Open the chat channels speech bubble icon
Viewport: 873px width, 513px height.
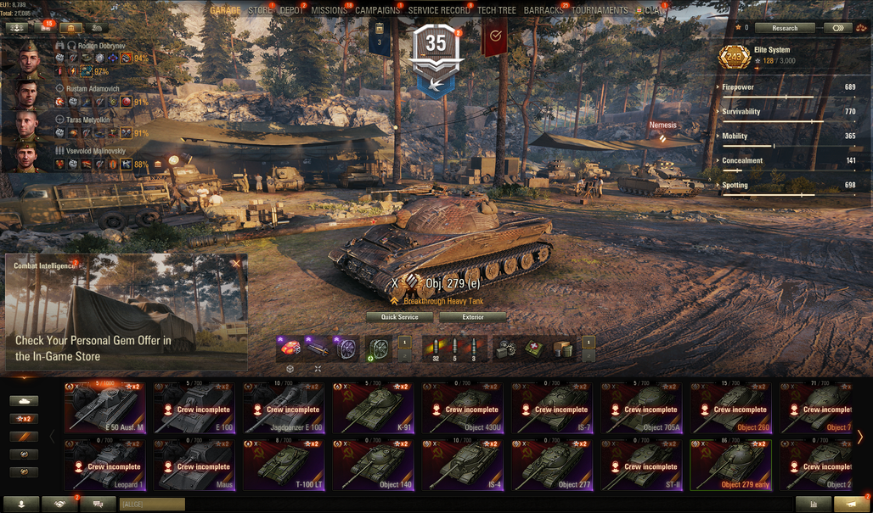coord(98,505)
